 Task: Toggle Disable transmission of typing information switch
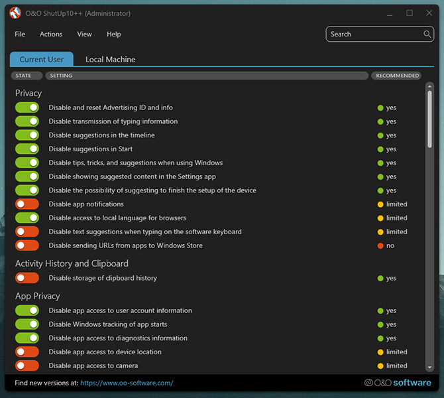pos(27,121)
